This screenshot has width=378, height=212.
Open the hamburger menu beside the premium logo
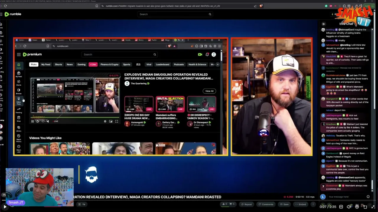19,54
